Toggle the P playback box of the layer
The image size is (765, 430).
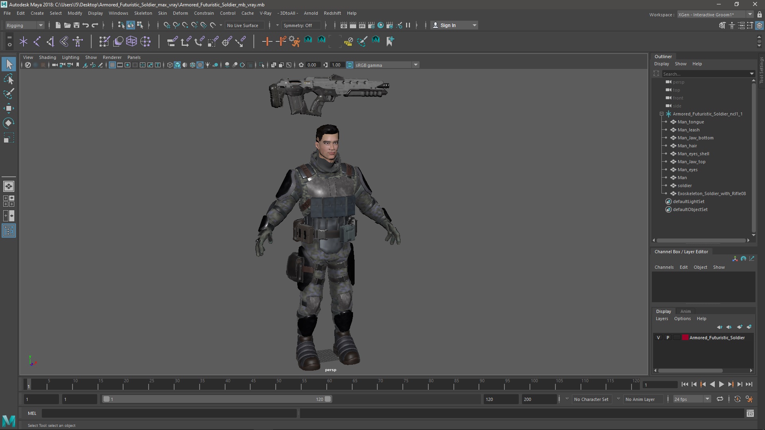[x=668, y=338]
